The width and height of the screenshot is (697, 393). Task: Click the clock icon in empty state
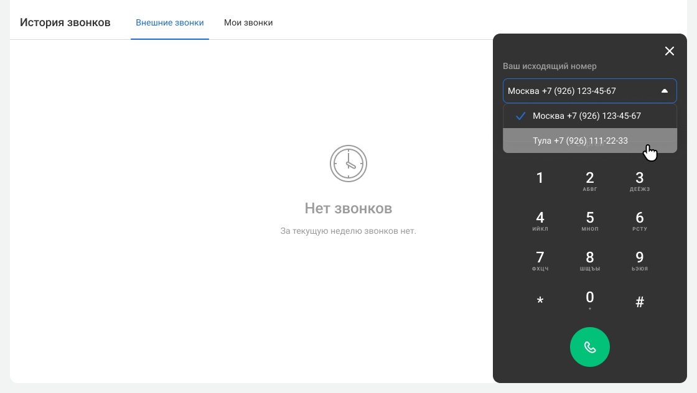pos(348,164)
